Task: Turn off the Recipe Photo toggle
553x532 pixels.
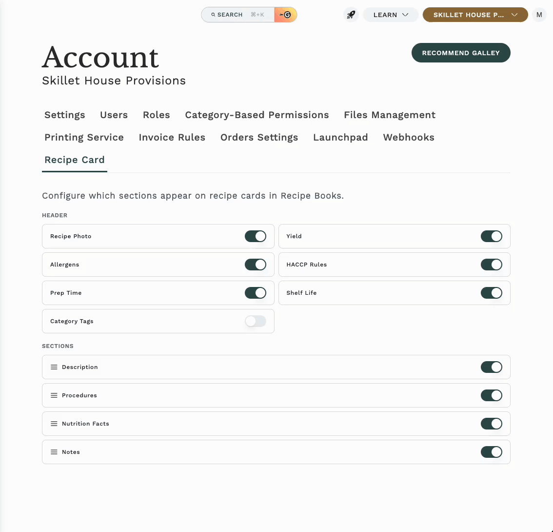Action: click(256, 236)
